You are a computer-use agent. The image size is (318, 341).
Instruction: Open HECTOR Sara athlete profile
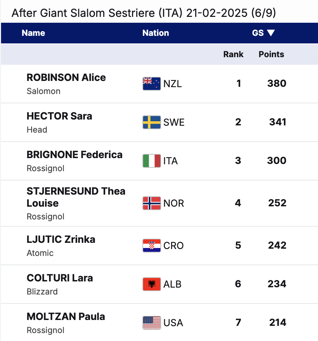coord(59,116)
